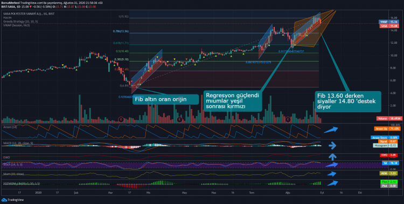Select the Greedy Strategy (10, 10, 5) legend
This screenshot has height=204, width=404.
click(20, 22)
